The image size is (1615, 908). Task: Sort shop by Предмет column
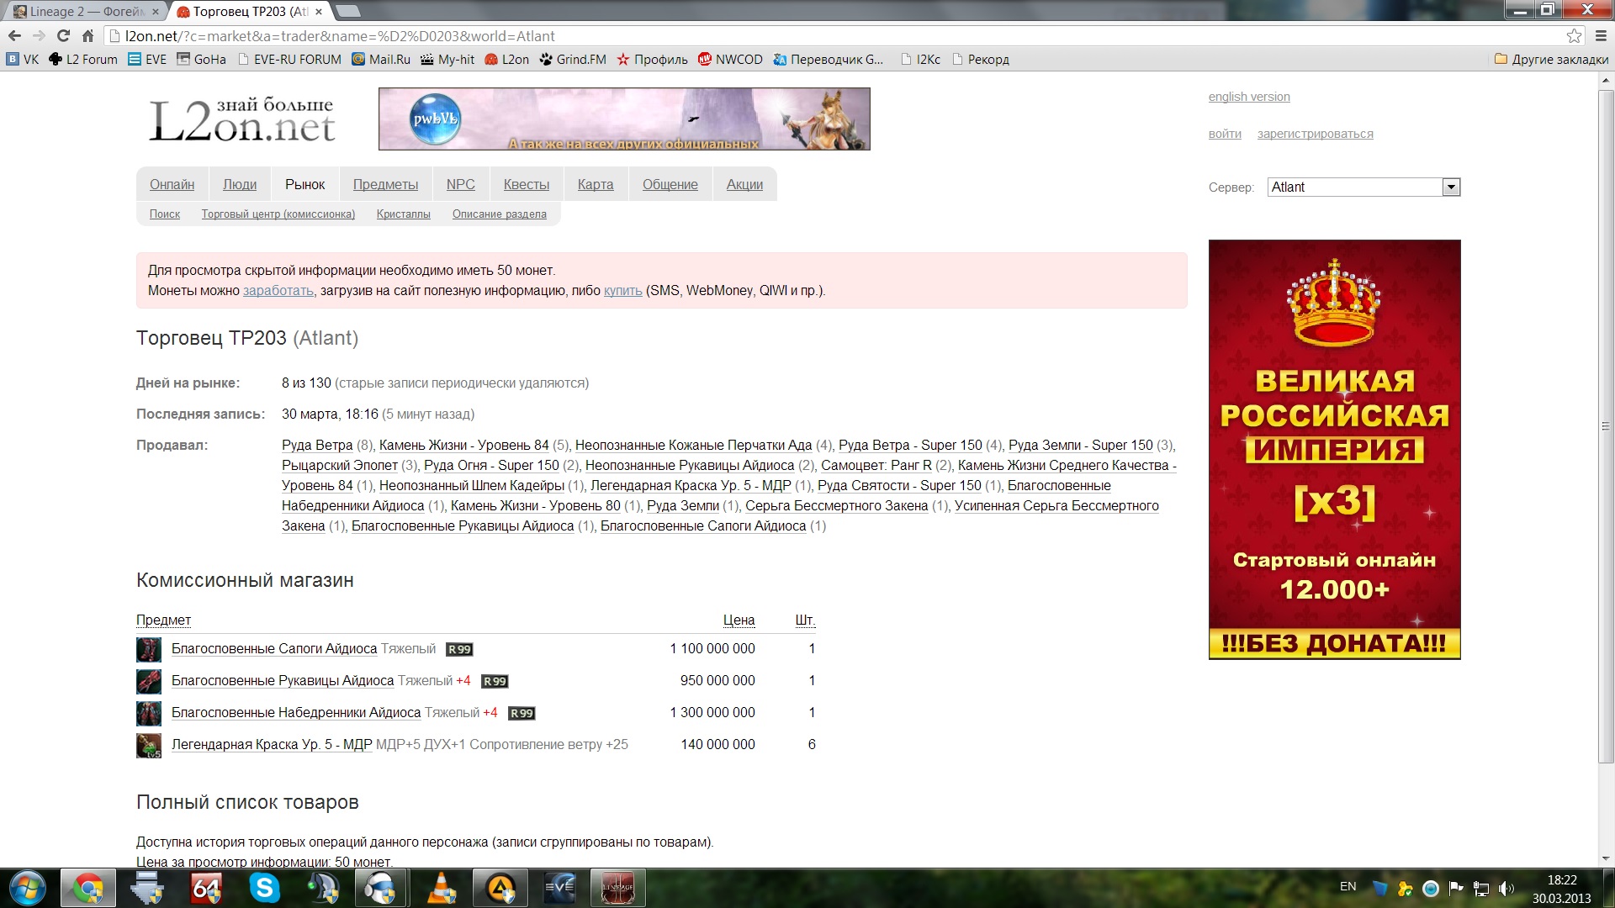(164, 620)
